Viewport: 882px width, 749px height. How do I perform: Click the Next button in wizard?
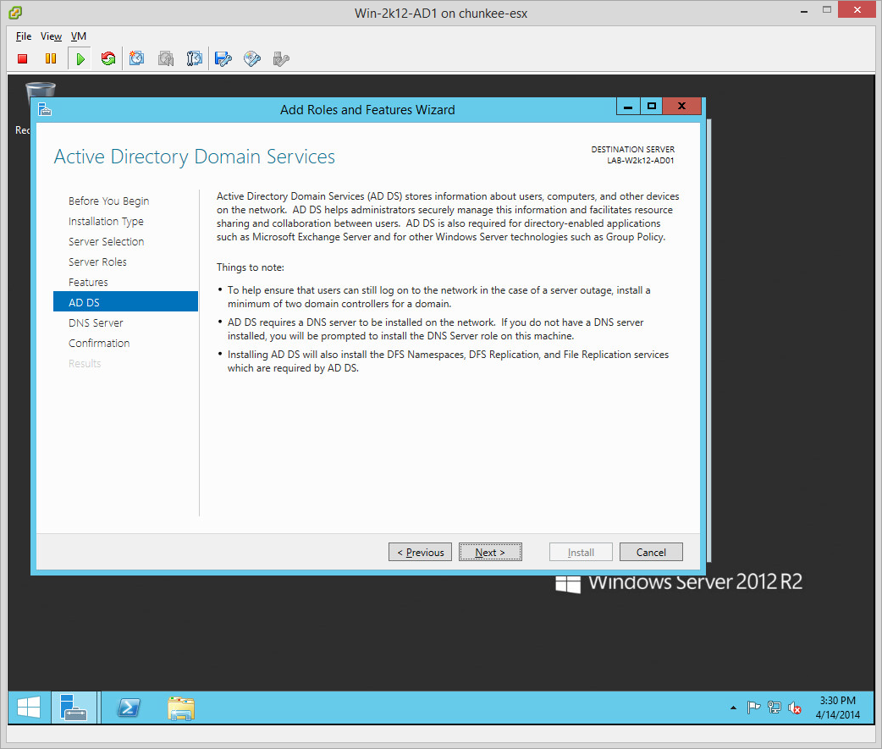coord(490,553)
